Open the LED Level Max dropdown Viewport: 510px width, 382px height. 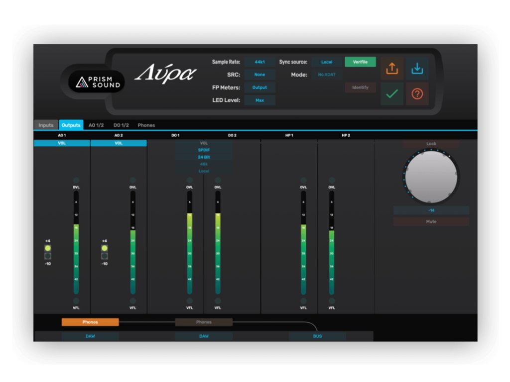click(259, 100)
